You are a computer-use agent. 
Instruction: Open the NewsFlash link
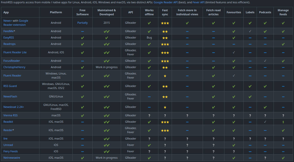click(x=10, y=96)
